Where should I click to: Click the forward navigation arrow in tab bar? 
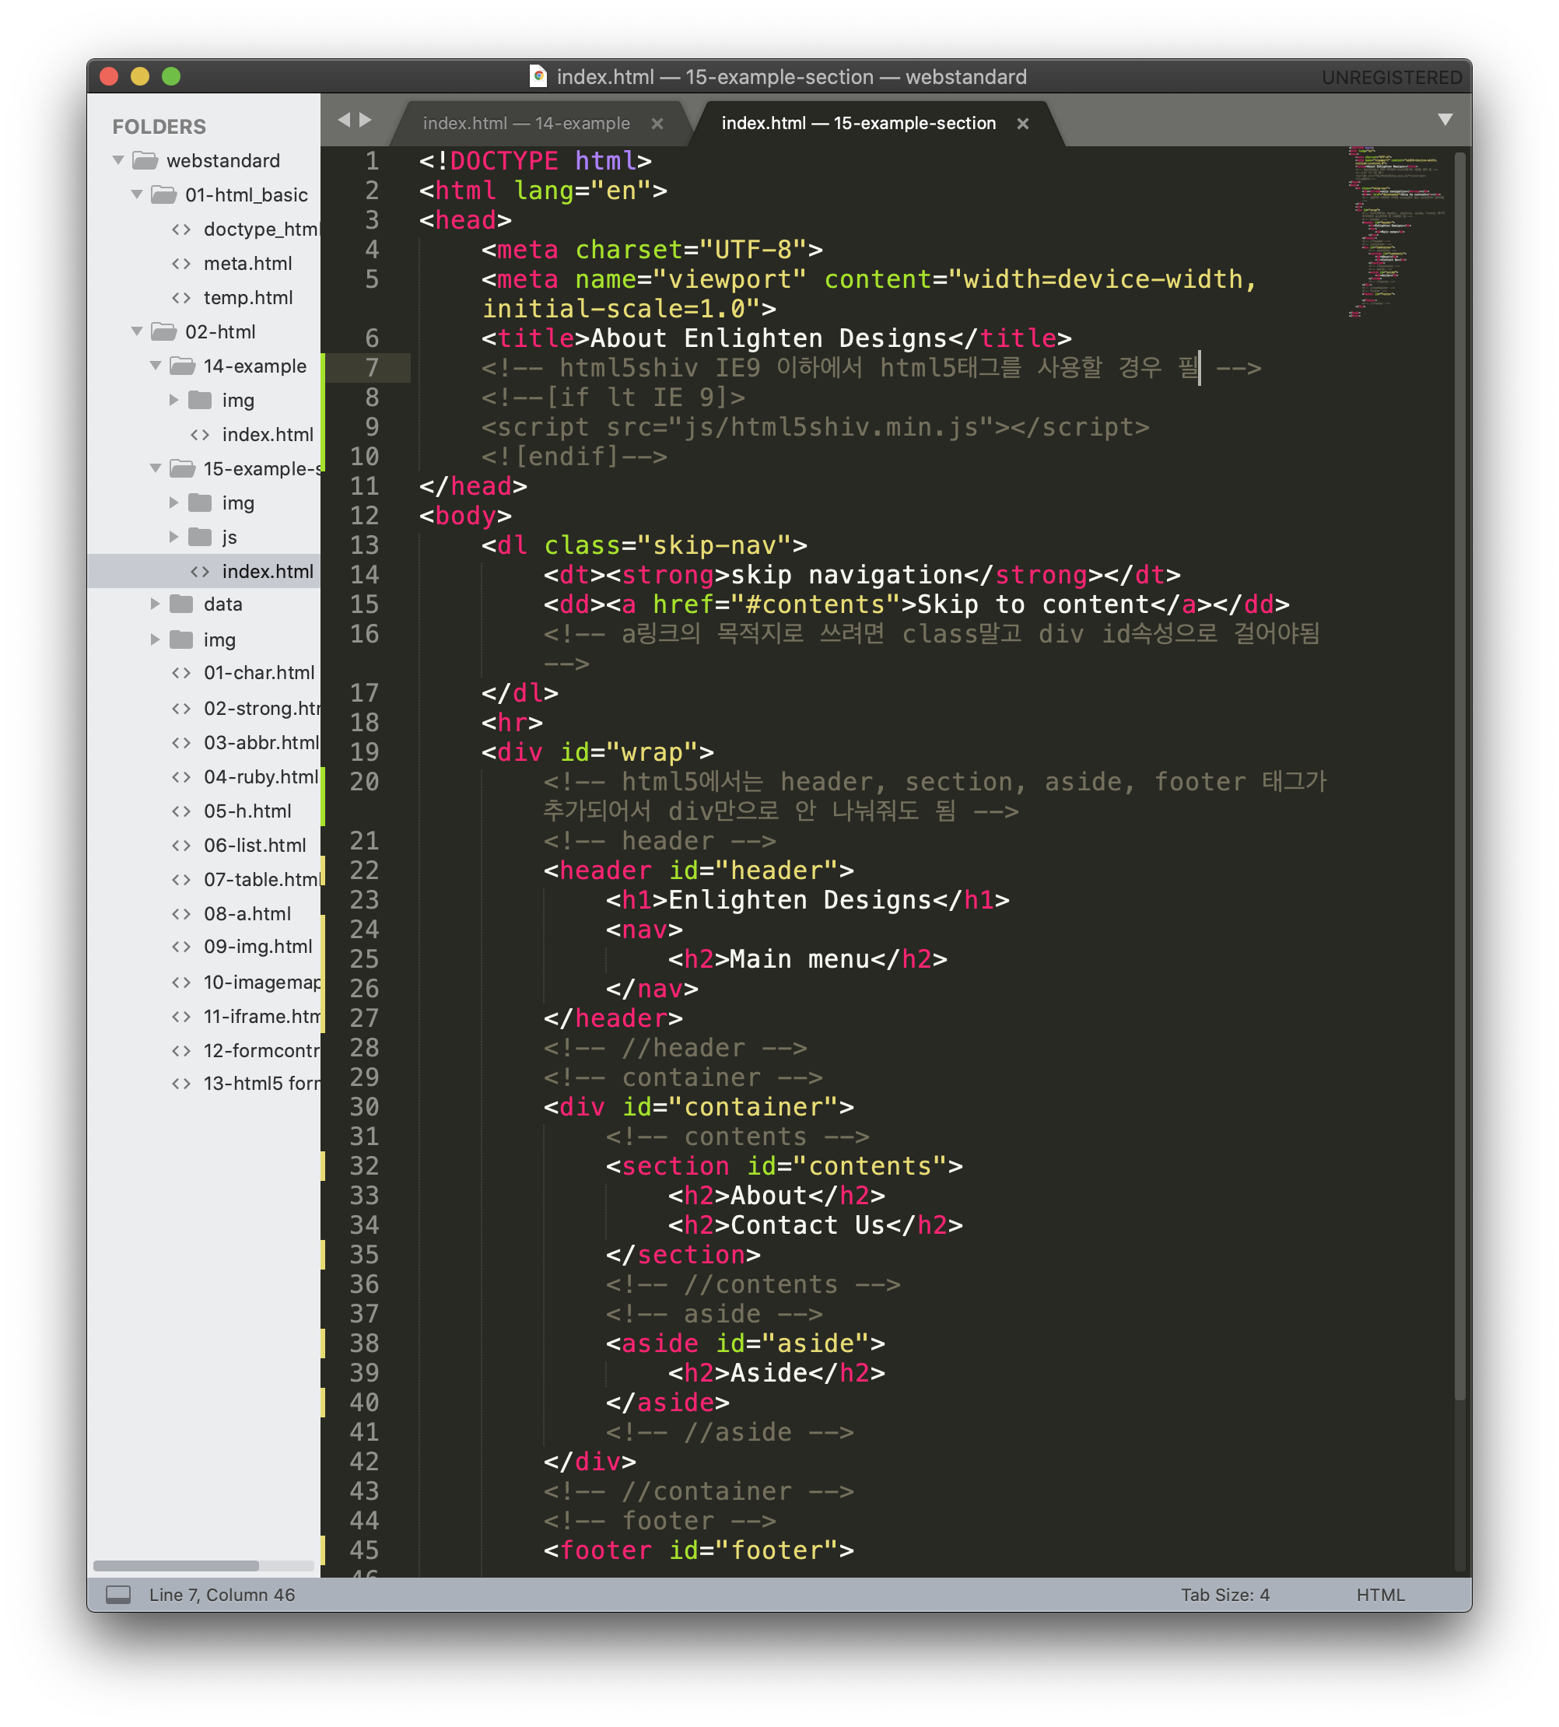(366, 120)
